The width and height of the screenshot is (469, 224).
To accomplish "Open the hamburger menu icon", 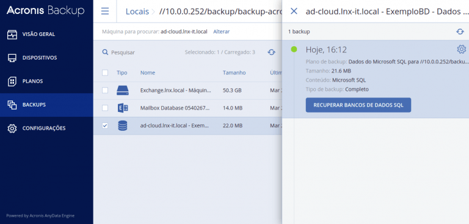I will tap(104, 12).
